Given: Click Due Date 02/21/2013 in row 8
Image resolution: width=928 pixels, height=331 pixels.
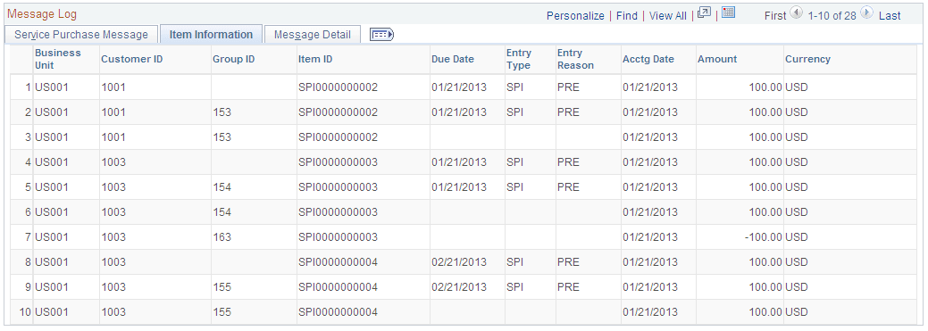Looking at the screenshot, I should tap(459, 261).
